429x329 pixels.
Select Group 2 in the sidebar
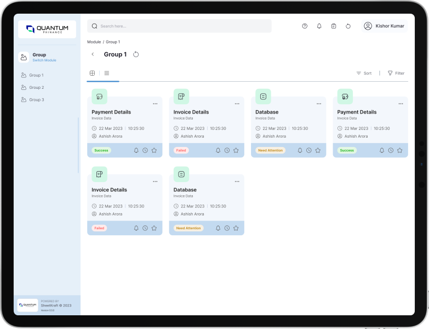[x=36, y=88]
